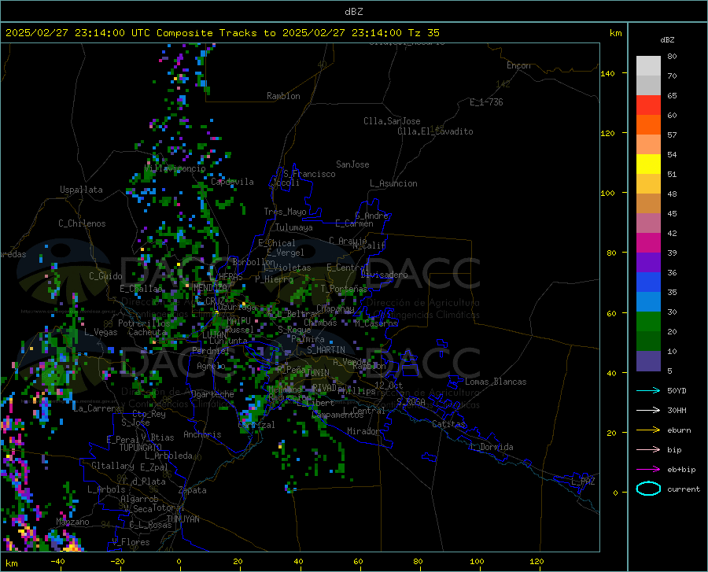
Task: Click the 140 km vertical axis tick
Action: pos(608,73)
